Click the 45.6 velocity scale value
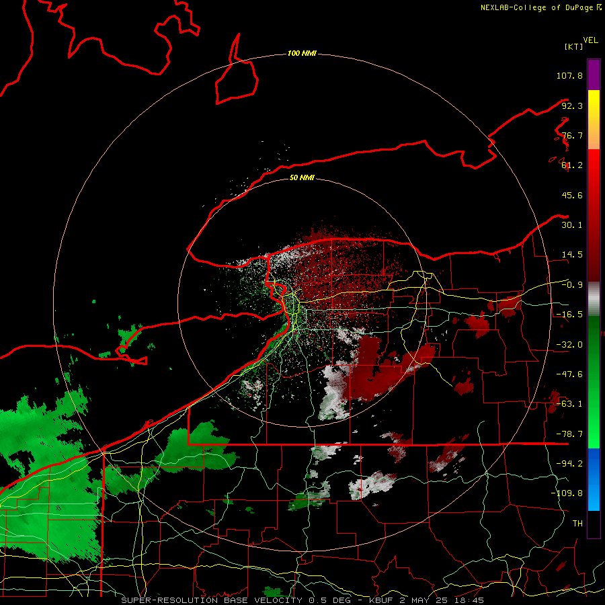 [572, 195]
